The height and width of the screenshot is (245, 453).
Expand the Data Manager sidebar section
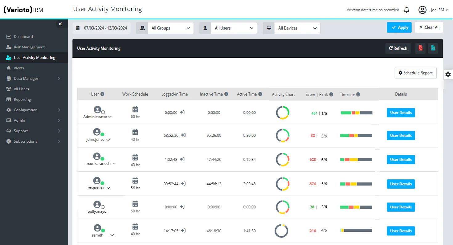tap(26, 78)
